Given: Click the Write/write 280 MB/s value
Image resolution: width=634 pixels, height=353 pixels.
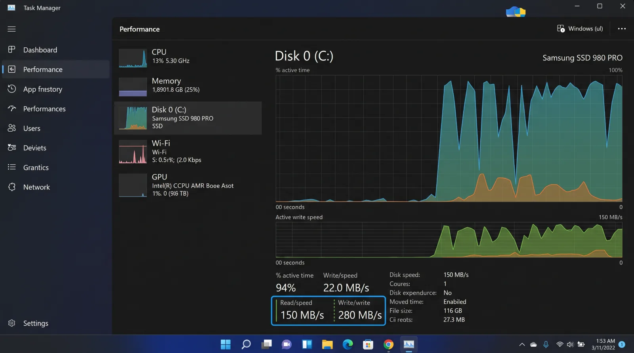Looking at the screenshot, I should pos(360,315).
